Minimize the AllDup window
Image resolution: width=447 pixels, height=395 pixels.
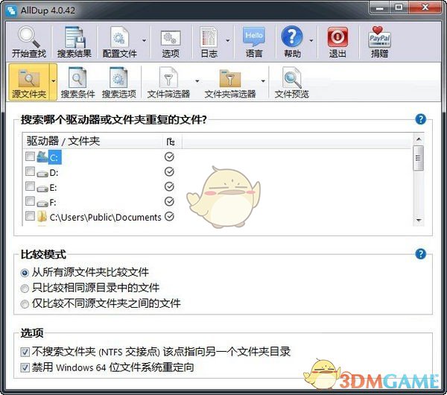pyautogui.click(x=380, y=7)
